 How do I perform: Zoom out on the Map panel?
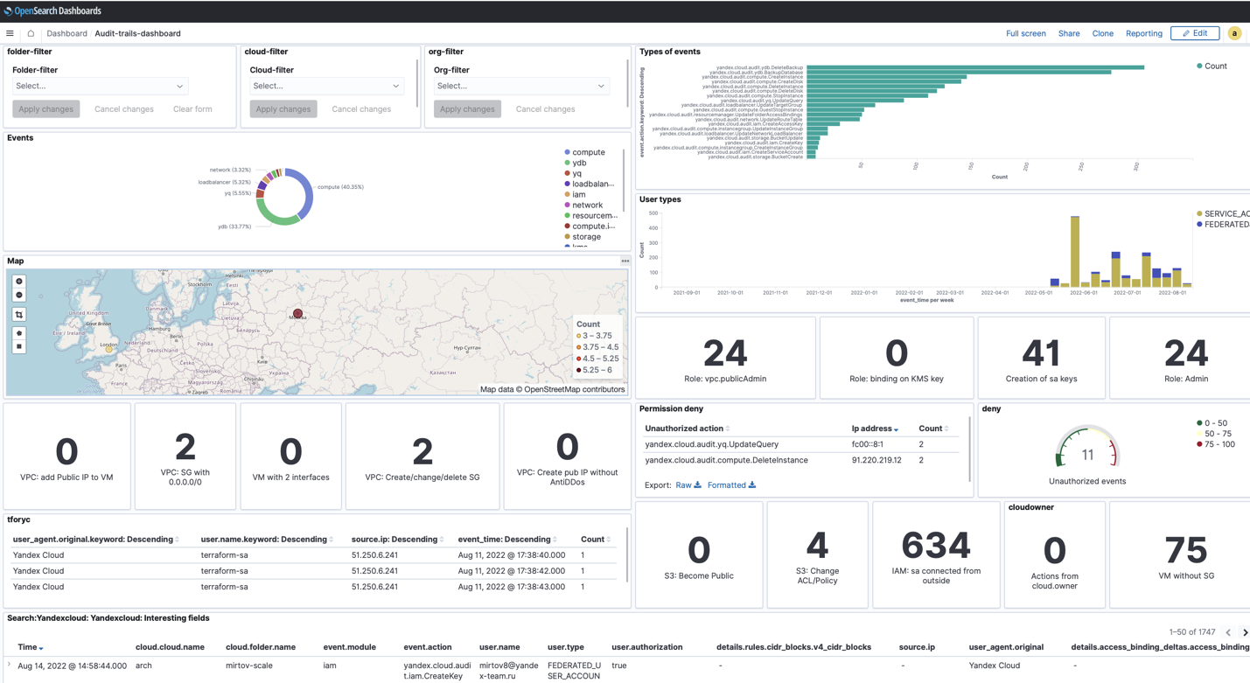coord(19,295)
